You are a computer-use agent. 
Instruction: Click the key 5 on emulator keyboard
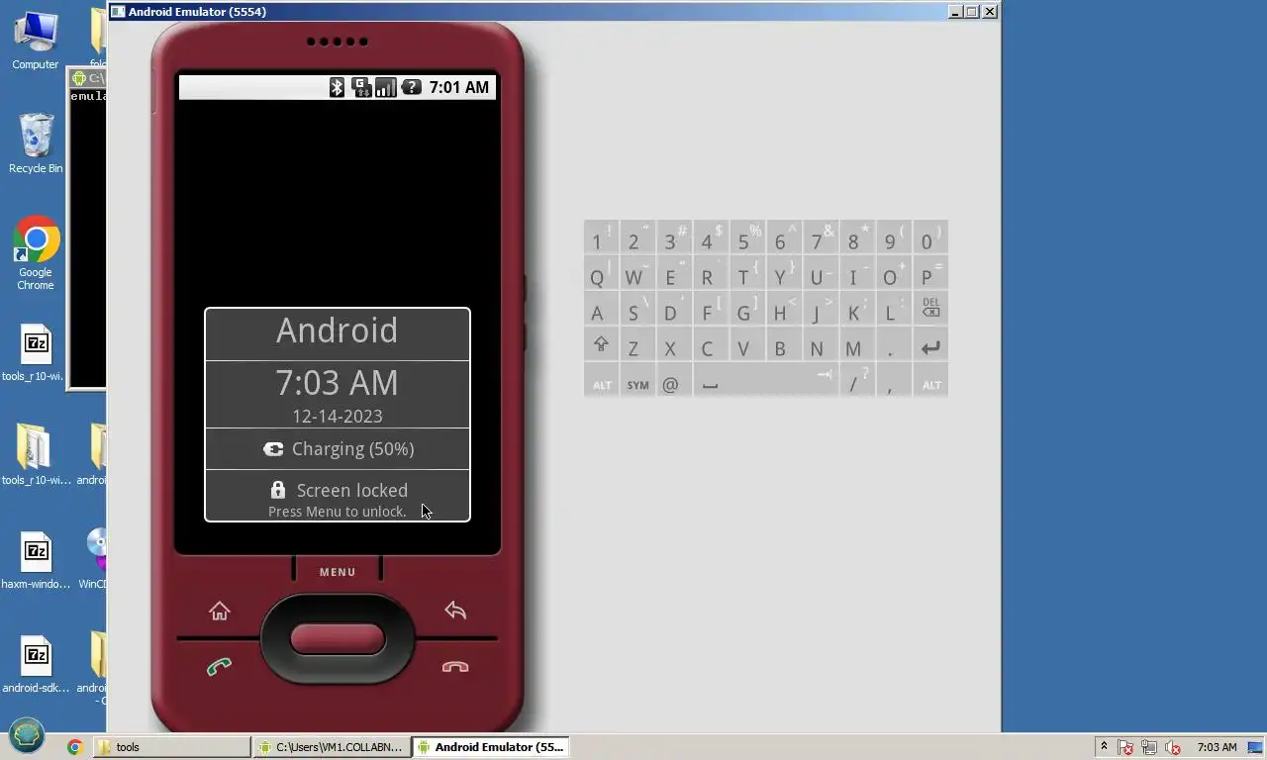[x=747, y=238]
